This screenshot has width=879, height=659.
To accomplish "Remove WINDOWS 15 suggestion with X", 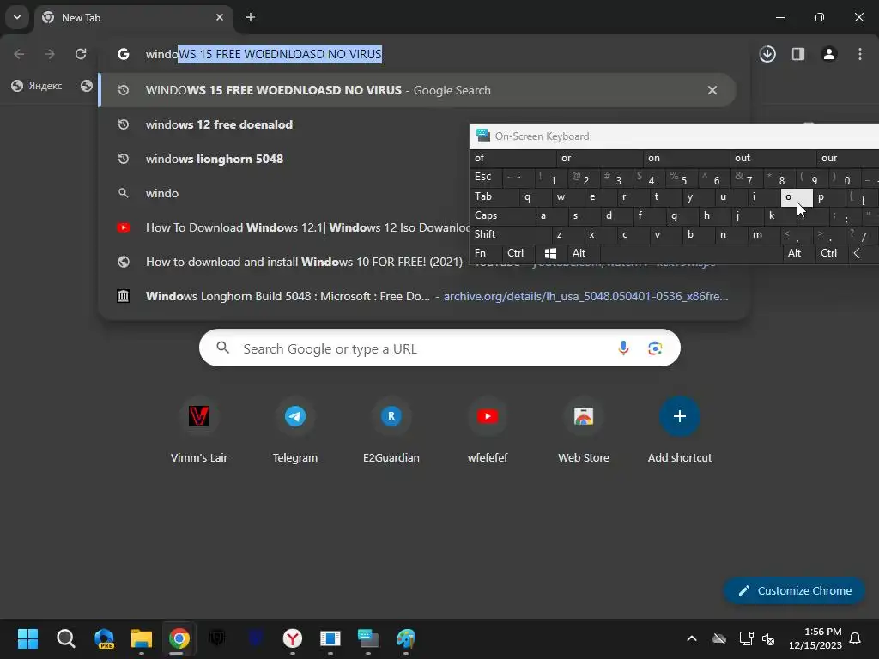I will tap(712, 90).
